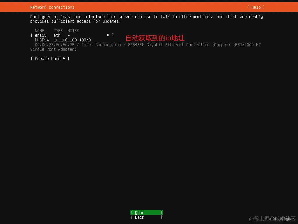
Task: Click the NOTES column header
Action: point(73,31)
